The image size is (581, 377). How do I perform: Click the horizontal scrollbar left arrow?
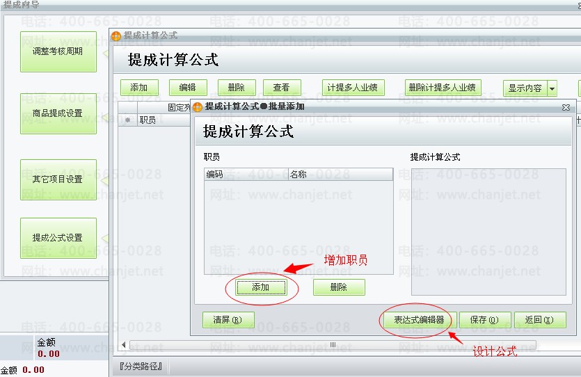click(125, 345)
